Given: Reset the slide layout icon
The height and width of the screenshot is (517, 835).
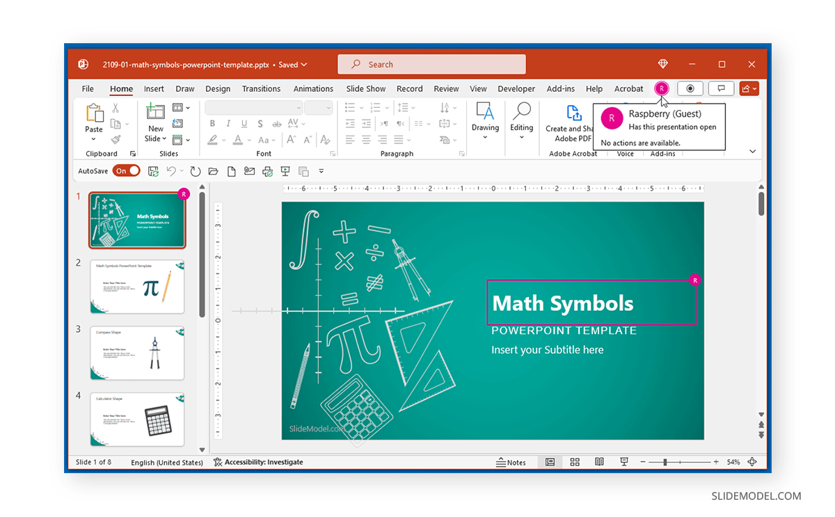Looking at the screenshot, I should [177, 124].
